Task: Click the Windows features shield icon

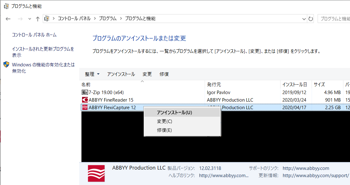Action: (x=6, y=64)
